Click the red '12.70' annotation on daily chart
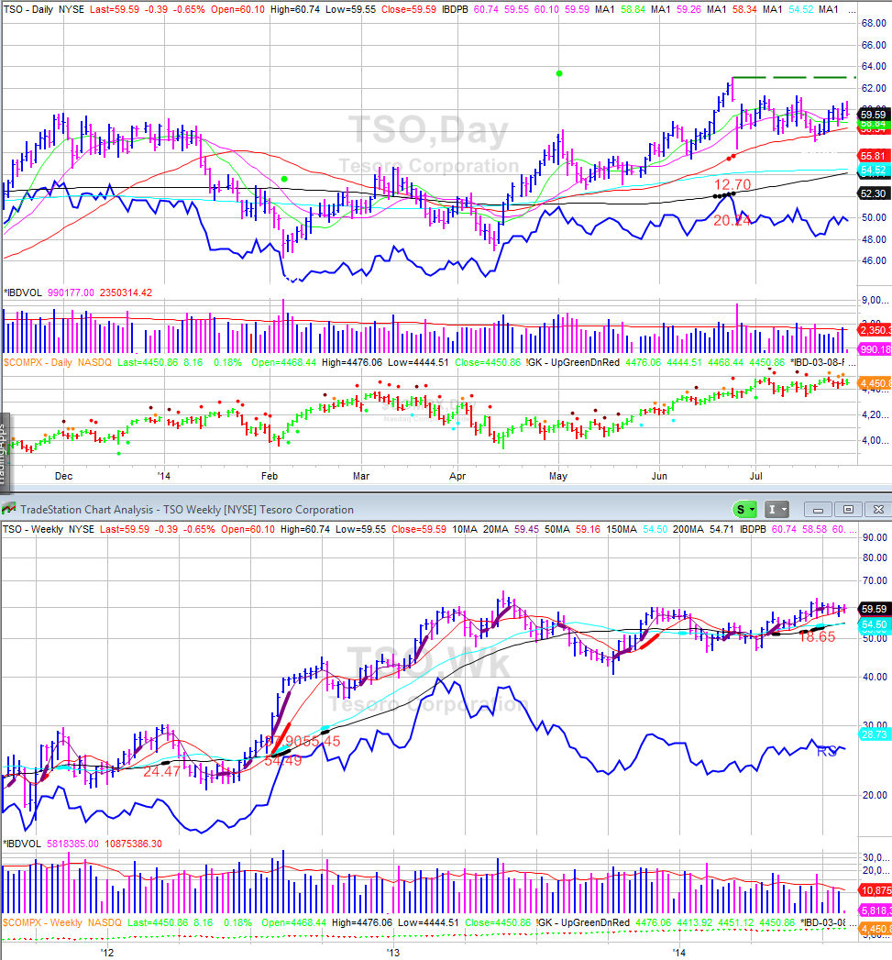892x960 pixels. [x=732, y=184]
